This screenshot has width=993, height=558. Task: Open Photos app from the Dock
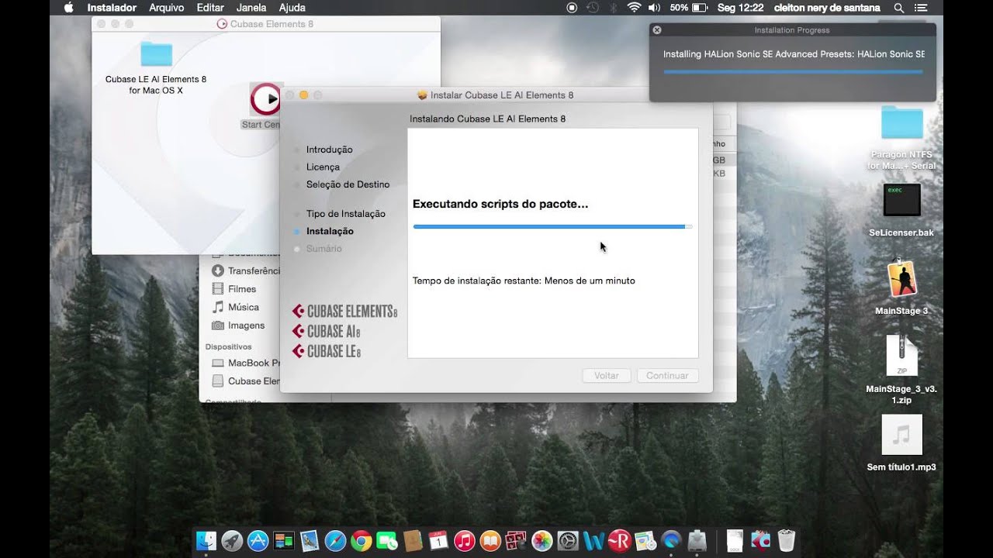click(542, 540)
